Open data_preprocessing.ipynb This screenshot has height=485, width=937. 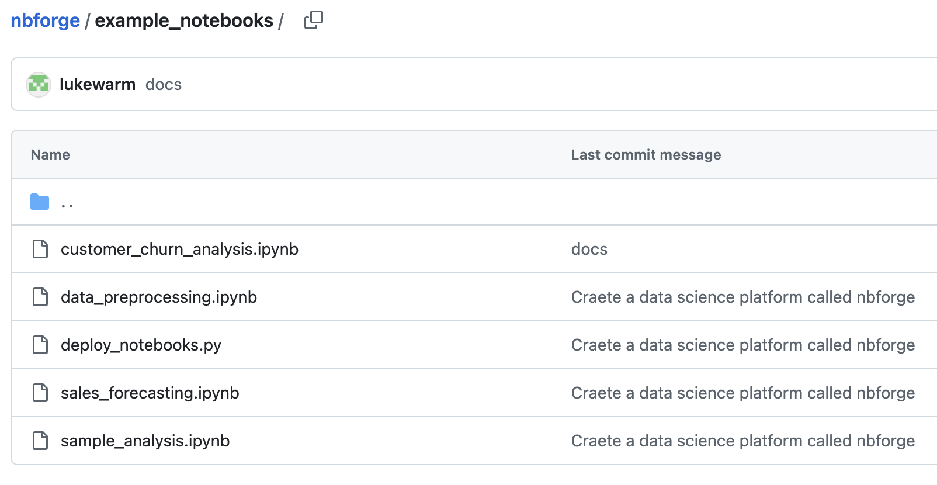(x=159, y=297)
